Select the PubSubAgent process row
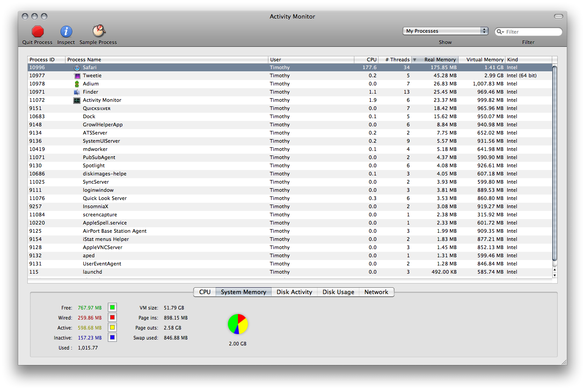The image size is (585, 390). (x=289, y=157)
